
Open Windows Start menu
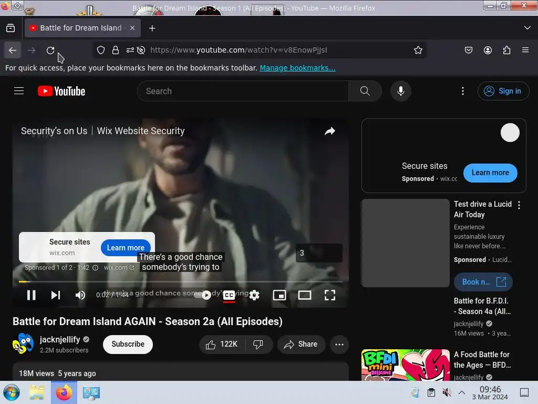pyautogui.click(x=12, y=392)
